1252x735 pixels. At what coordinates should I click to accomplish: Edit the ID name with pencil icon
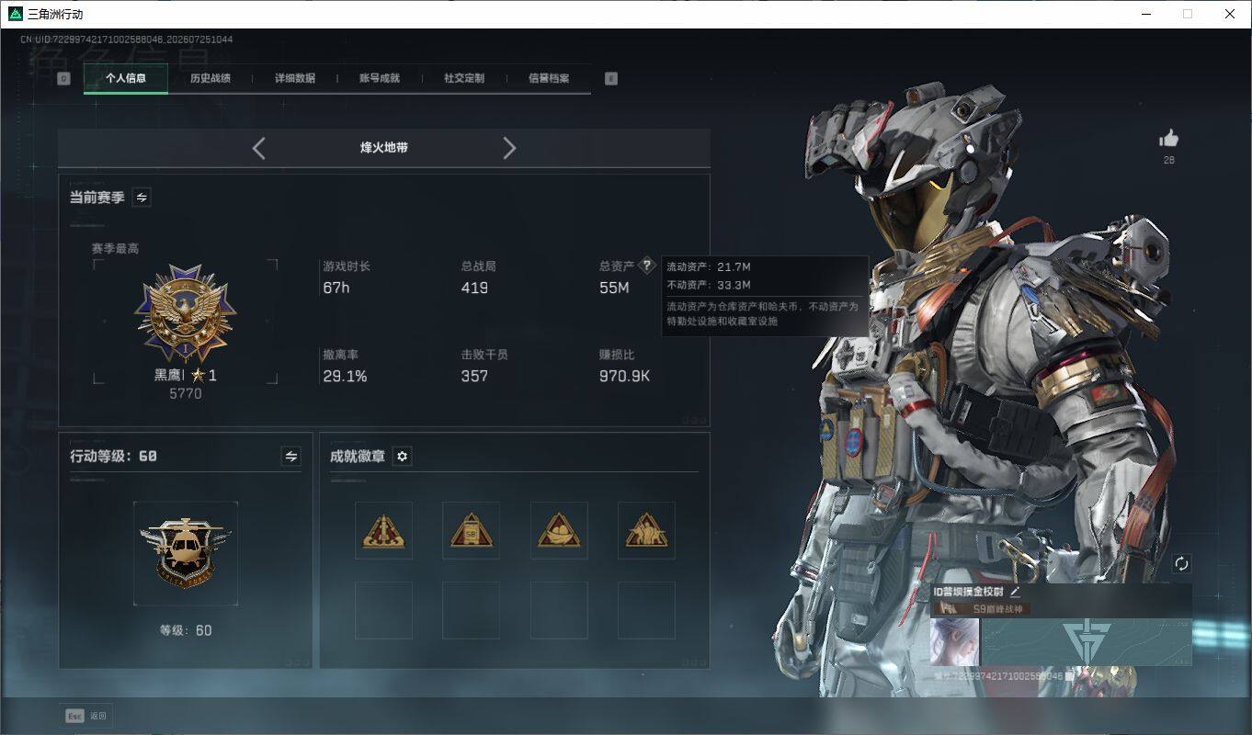click(1015, 593)
